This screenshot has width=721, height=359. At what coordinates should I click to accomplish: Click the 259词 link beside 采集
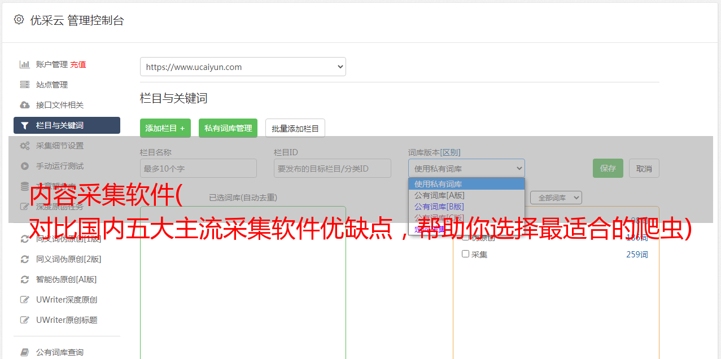[637, 255]
